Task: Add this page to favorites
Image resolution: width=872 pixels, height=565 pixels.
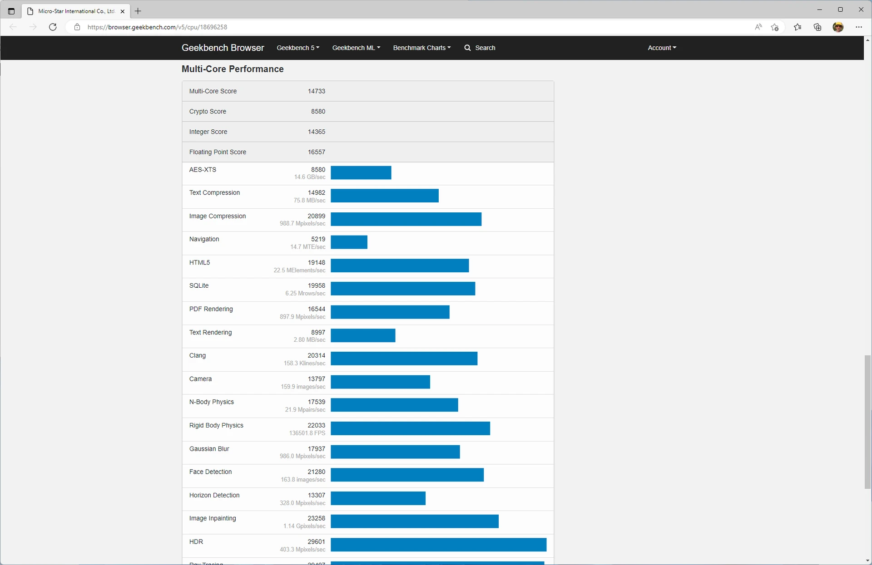Action: (775, 27)
